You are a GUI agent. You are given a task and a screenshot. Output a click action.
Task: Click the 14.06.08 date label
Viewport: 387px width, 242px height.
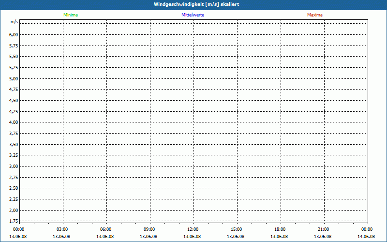click(x=366, y=237)
